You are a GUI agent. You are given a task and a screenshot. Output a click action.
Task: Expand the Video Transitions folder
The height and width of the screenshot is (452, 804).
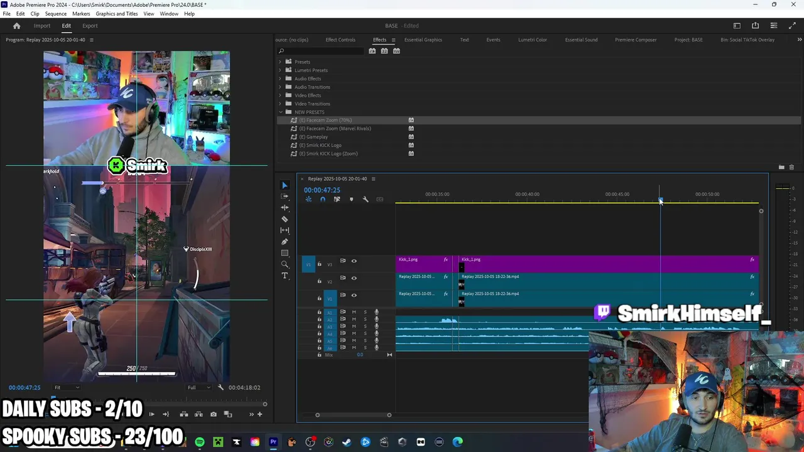tap(280, 104)
